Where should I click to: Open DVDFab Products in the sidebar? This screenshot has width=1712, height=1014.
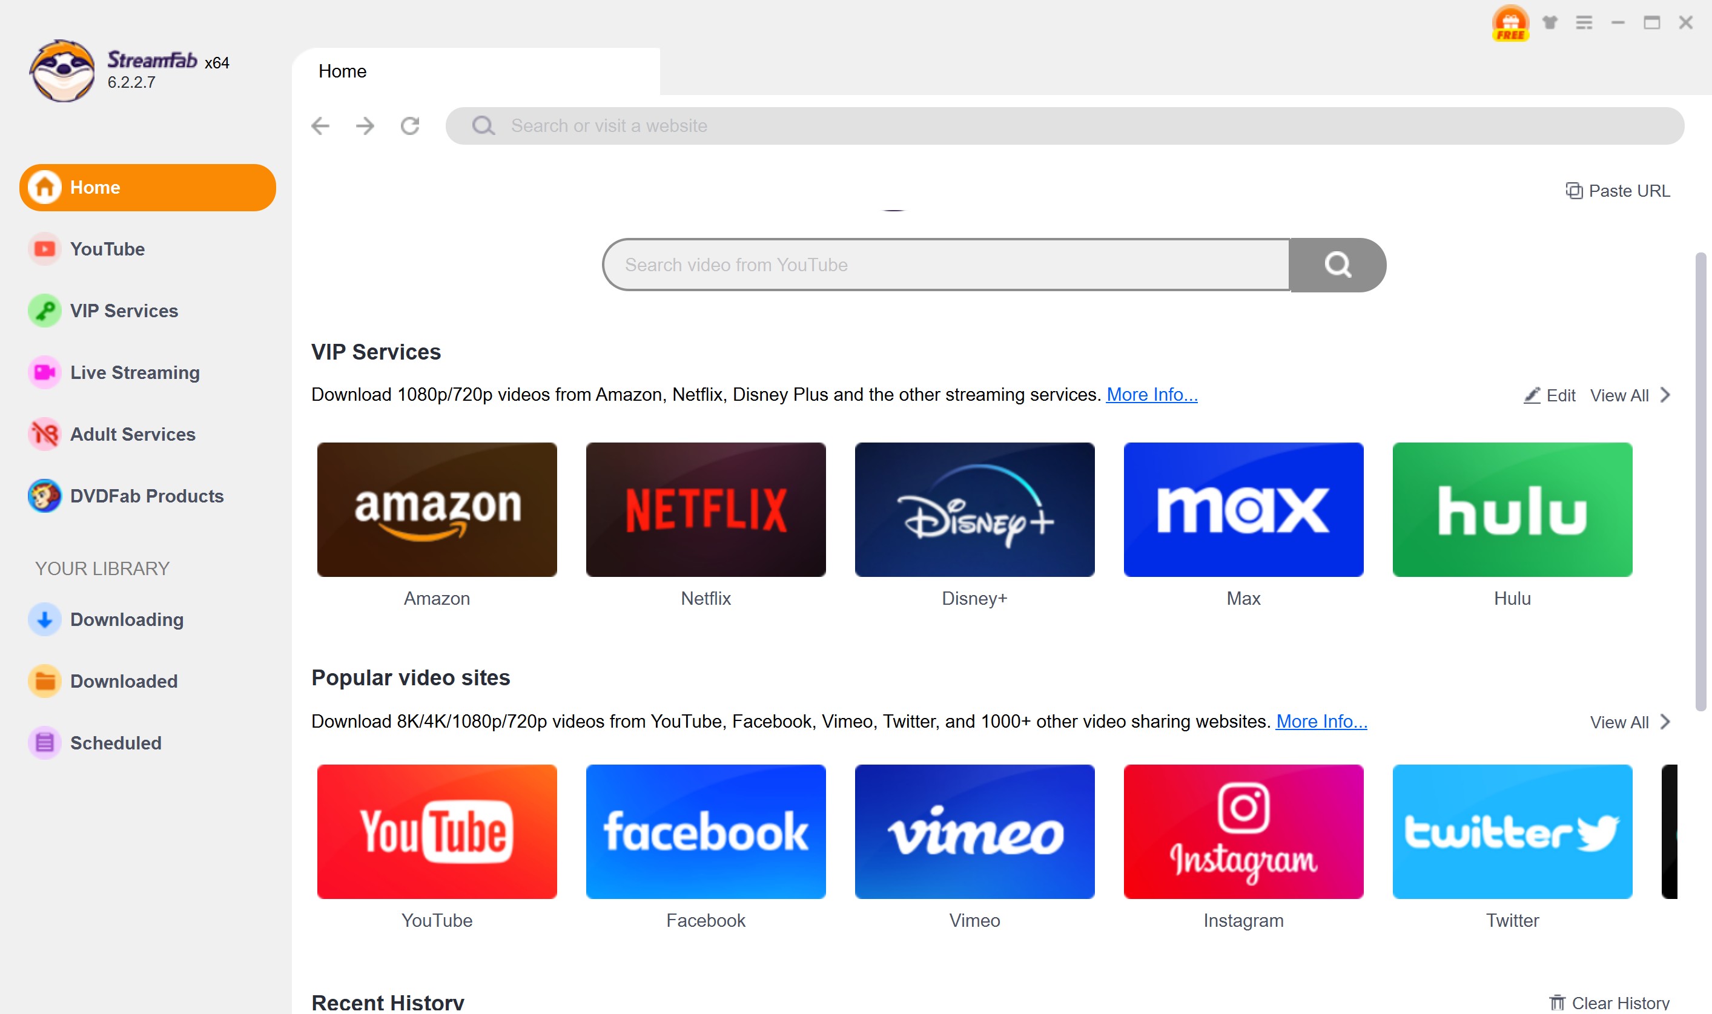pyautogui.click(x=148, y=496)
